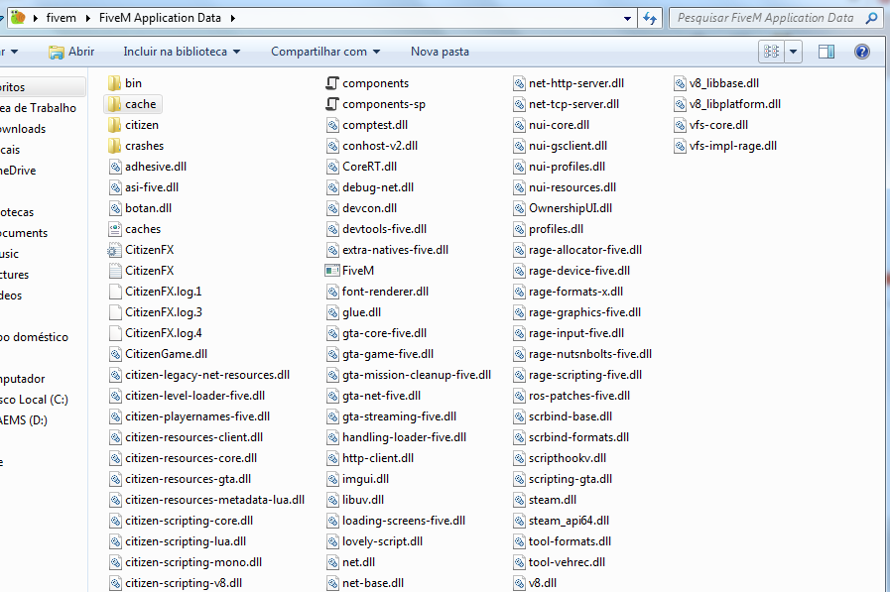Image resolution: width=890 pixels, height=592 pixels.
Task: Select the components-sp shortcut icon
Action: coord(332,104)
